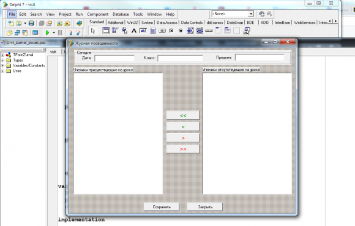Click the Save file toolbar icon
The height and width of the screenshot is (226, 355).
point(31,23)
